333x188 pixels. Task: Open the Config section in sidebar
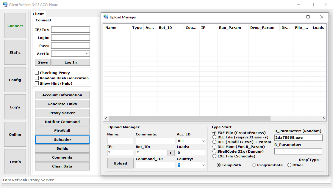coord(15,80)
